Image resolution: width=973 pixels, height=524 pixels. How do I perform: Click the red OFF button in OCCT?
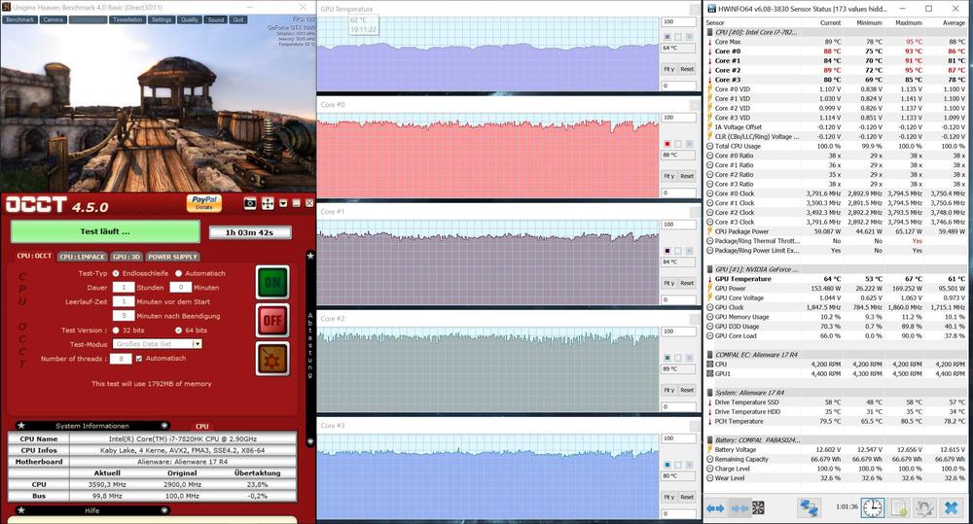click(272, 319)
